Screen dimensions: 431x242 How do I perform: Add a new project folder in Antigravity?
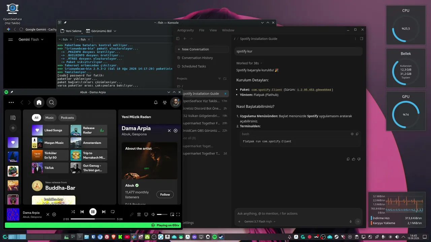click(225, 79)
